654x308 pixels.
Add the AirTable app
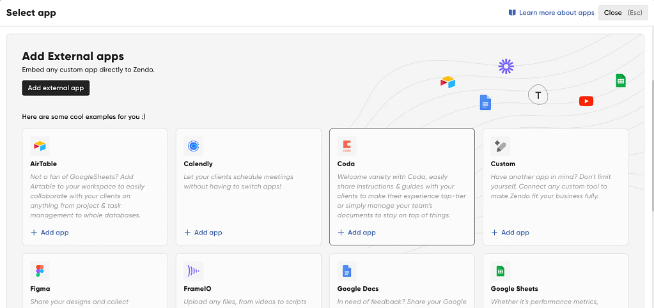click(x=50, y=233)
